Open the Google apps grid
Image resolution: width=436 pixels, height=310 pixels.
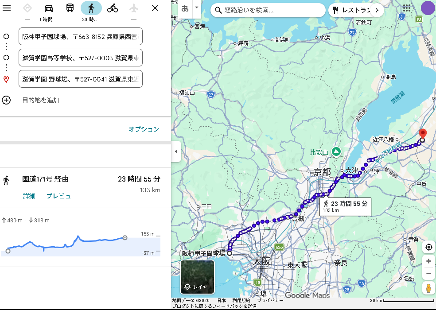(x=407, y=8)
